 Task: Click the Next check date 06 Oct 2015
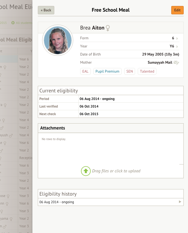coord(89,114)
